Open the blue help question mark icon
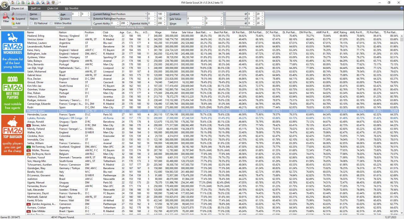The height and width of the screenshot is (219, 404). pyautogui.click(x=401, y=8)
